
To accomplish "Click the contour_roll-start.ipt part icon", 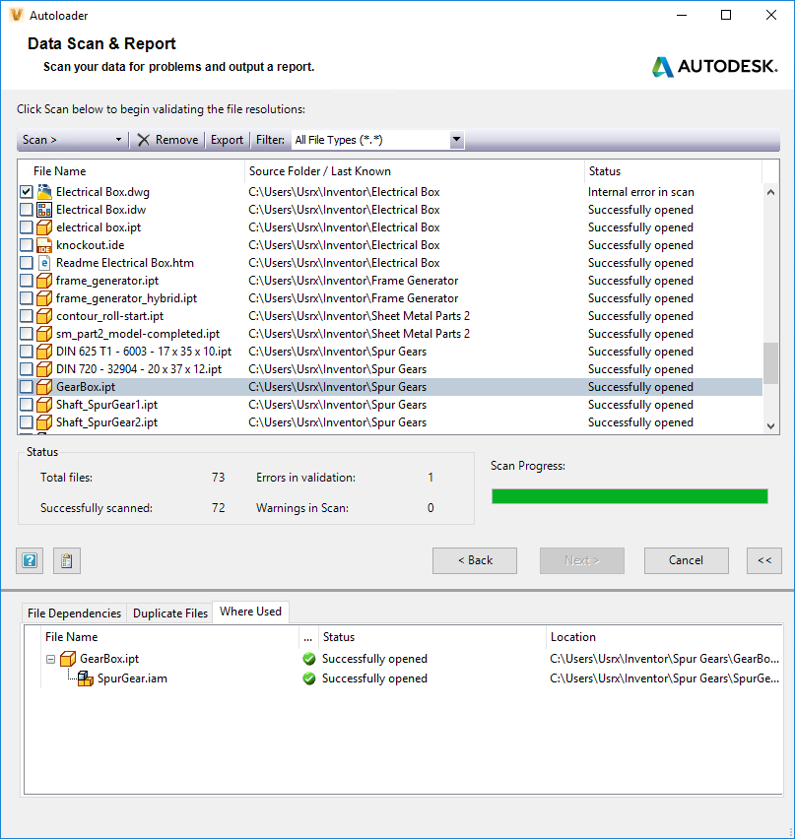I will pos(44,316).
